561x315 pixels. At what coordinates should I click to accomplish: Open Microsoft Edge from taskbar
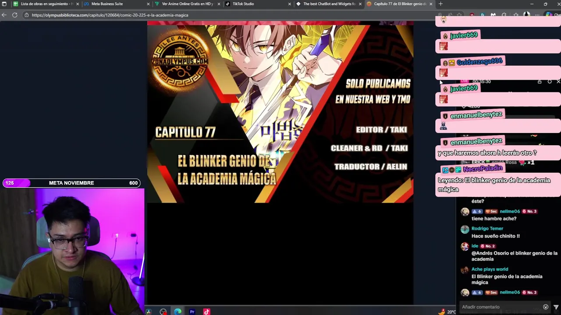pos(178,311)
